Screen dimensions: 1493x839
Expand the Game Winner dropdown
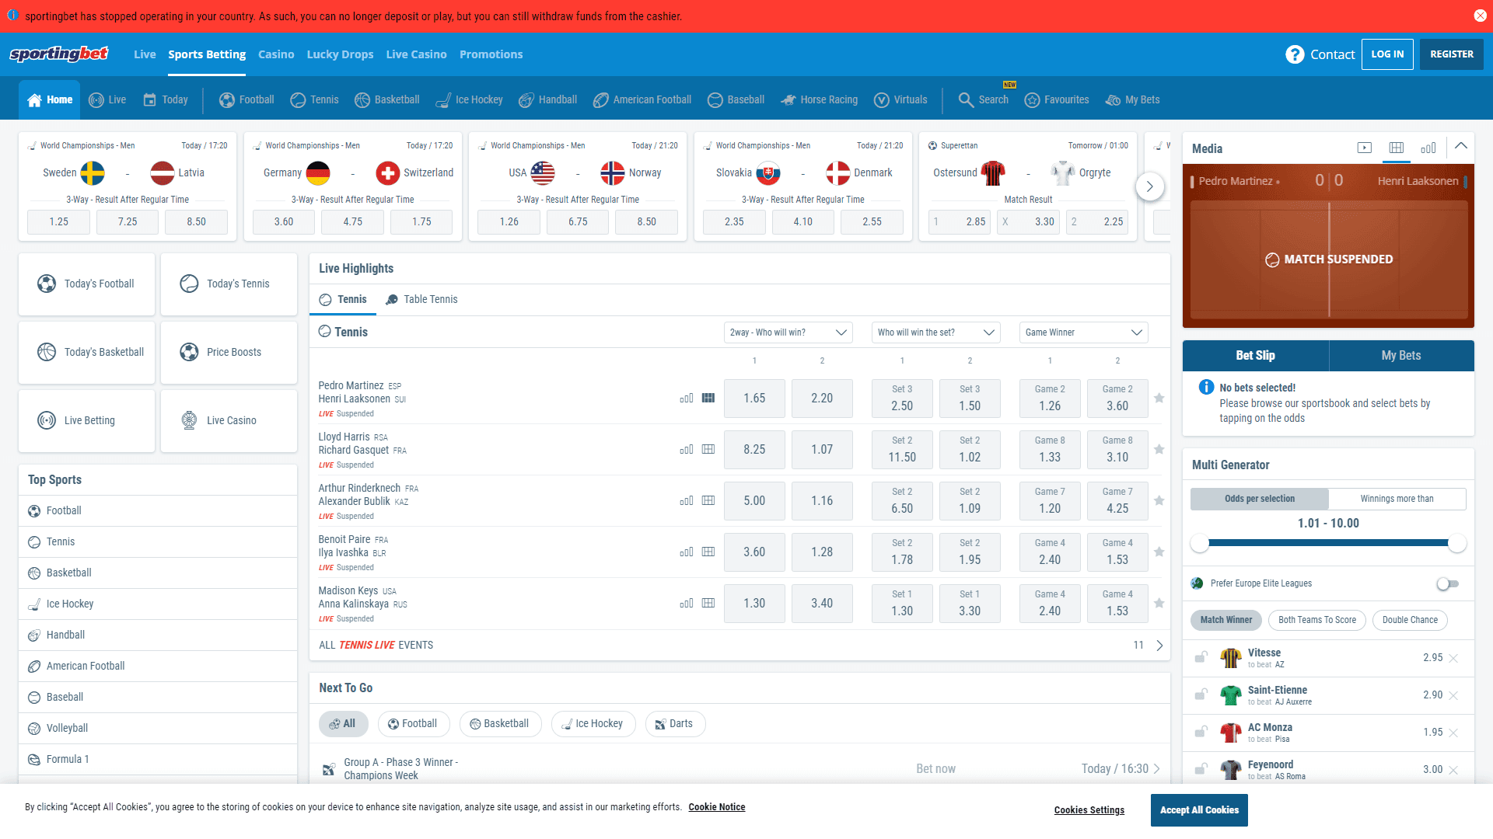coord(1083,332)
